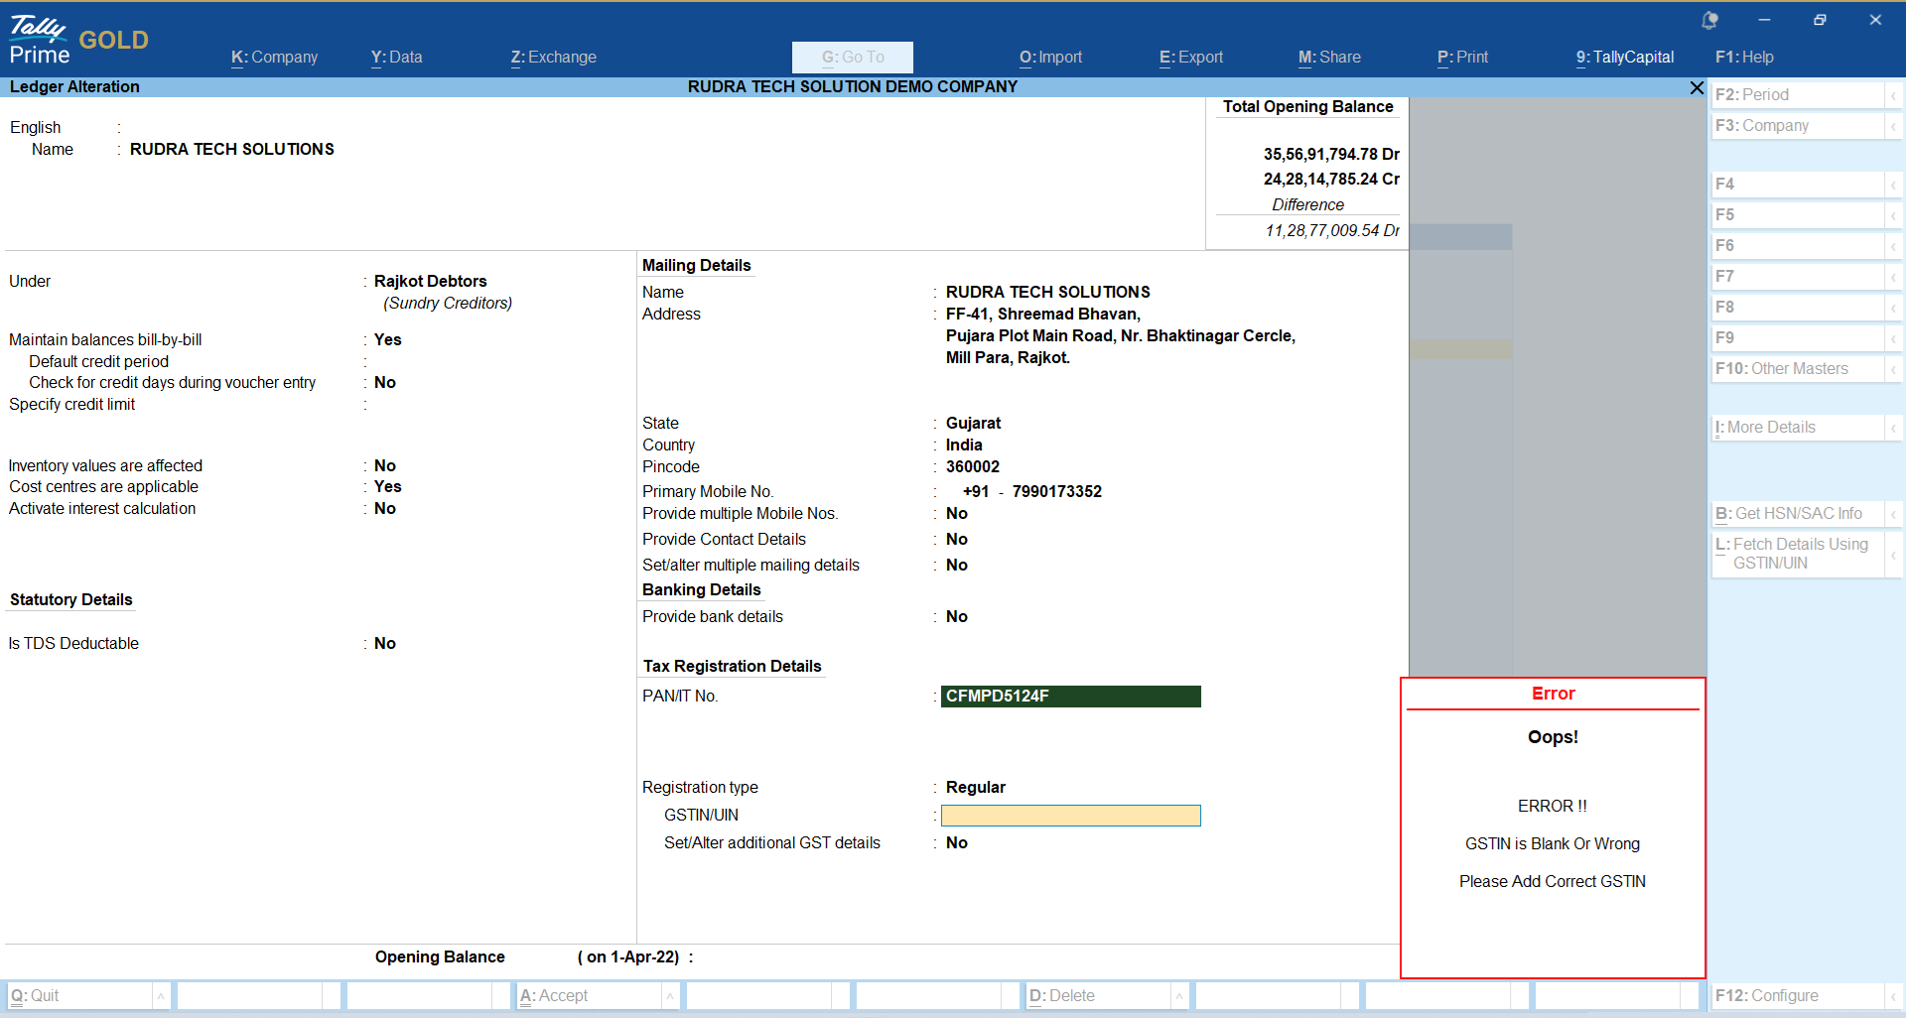Click the arrow beside F12: Configure
Image resolution: width=1906 pixels, height=1018 pixels.
click(x=1893, y=995)
